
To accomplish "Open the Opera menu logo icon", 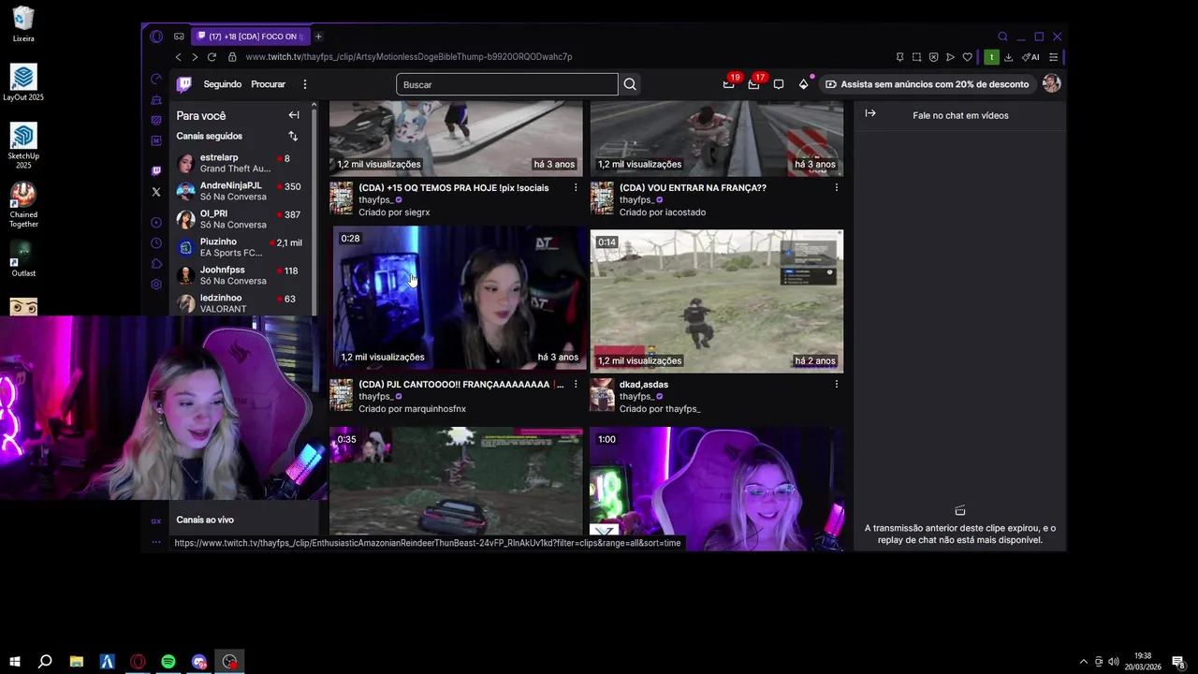I will click(x=156, y=37).
